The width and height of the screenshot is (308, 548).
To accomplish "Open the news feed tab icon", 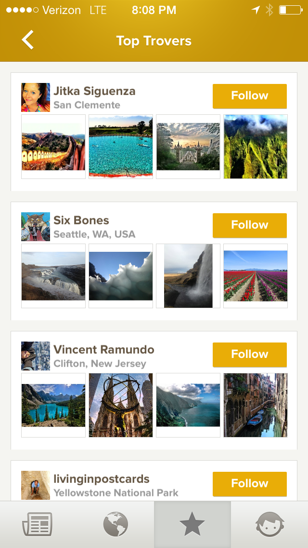I will coord(38,524).
